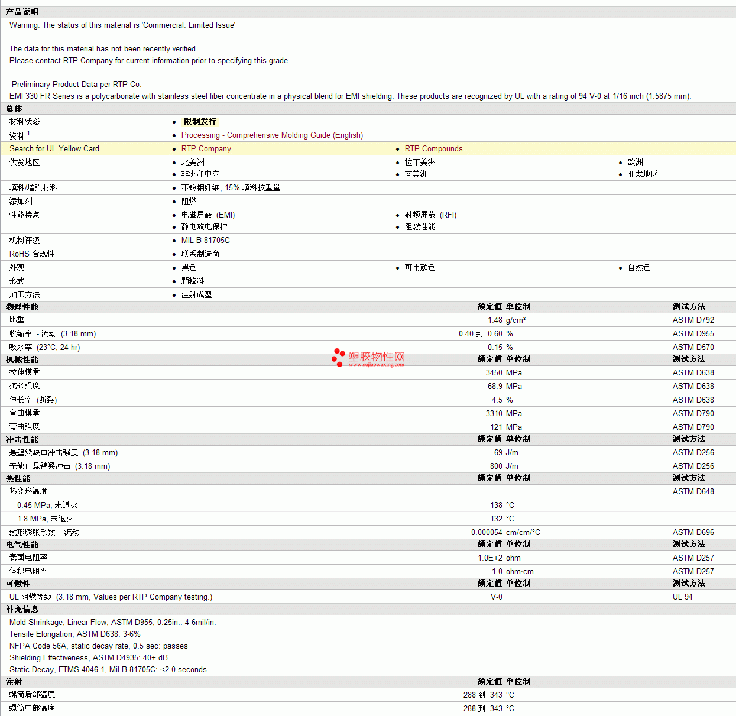This screenshot has width=736, height=716.
Task: Click 'ASTM D955' in the 收缩率 row
Action: (693, 333)
